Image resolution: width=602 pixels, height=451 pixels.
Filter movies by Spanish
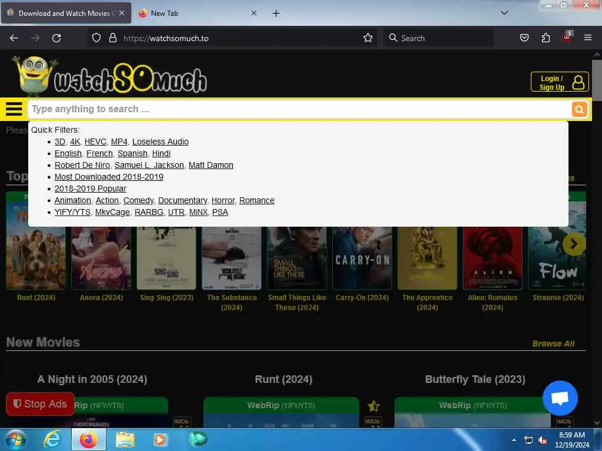point(132,153)
